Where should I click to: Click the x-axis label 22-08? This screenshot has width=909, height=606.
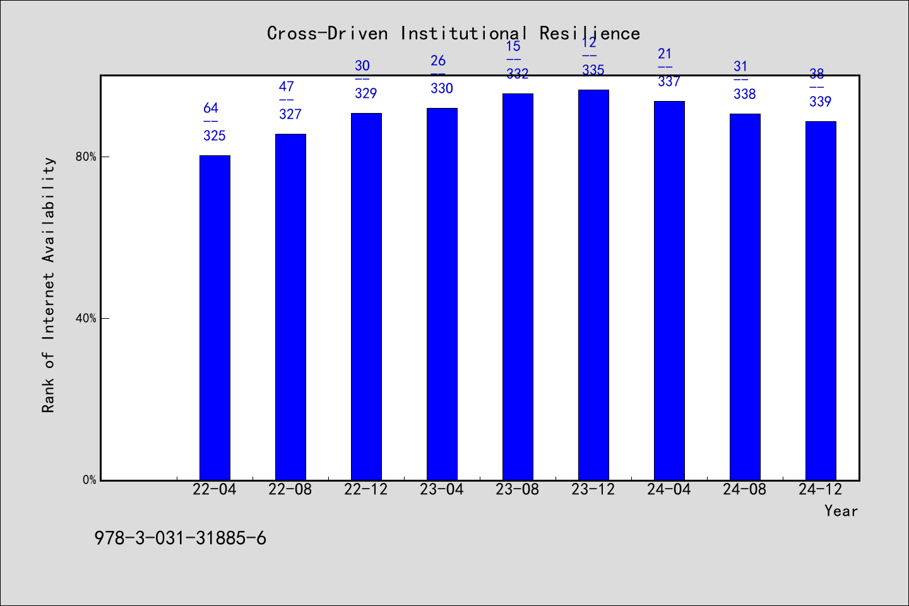click(x=290, y=489)
